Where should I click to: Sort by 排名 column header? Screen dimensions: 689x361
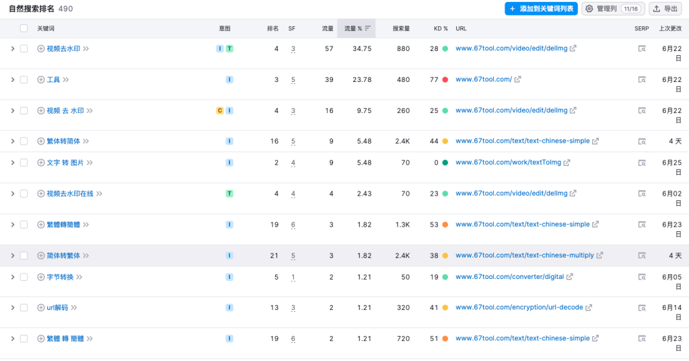click(273, 28)
